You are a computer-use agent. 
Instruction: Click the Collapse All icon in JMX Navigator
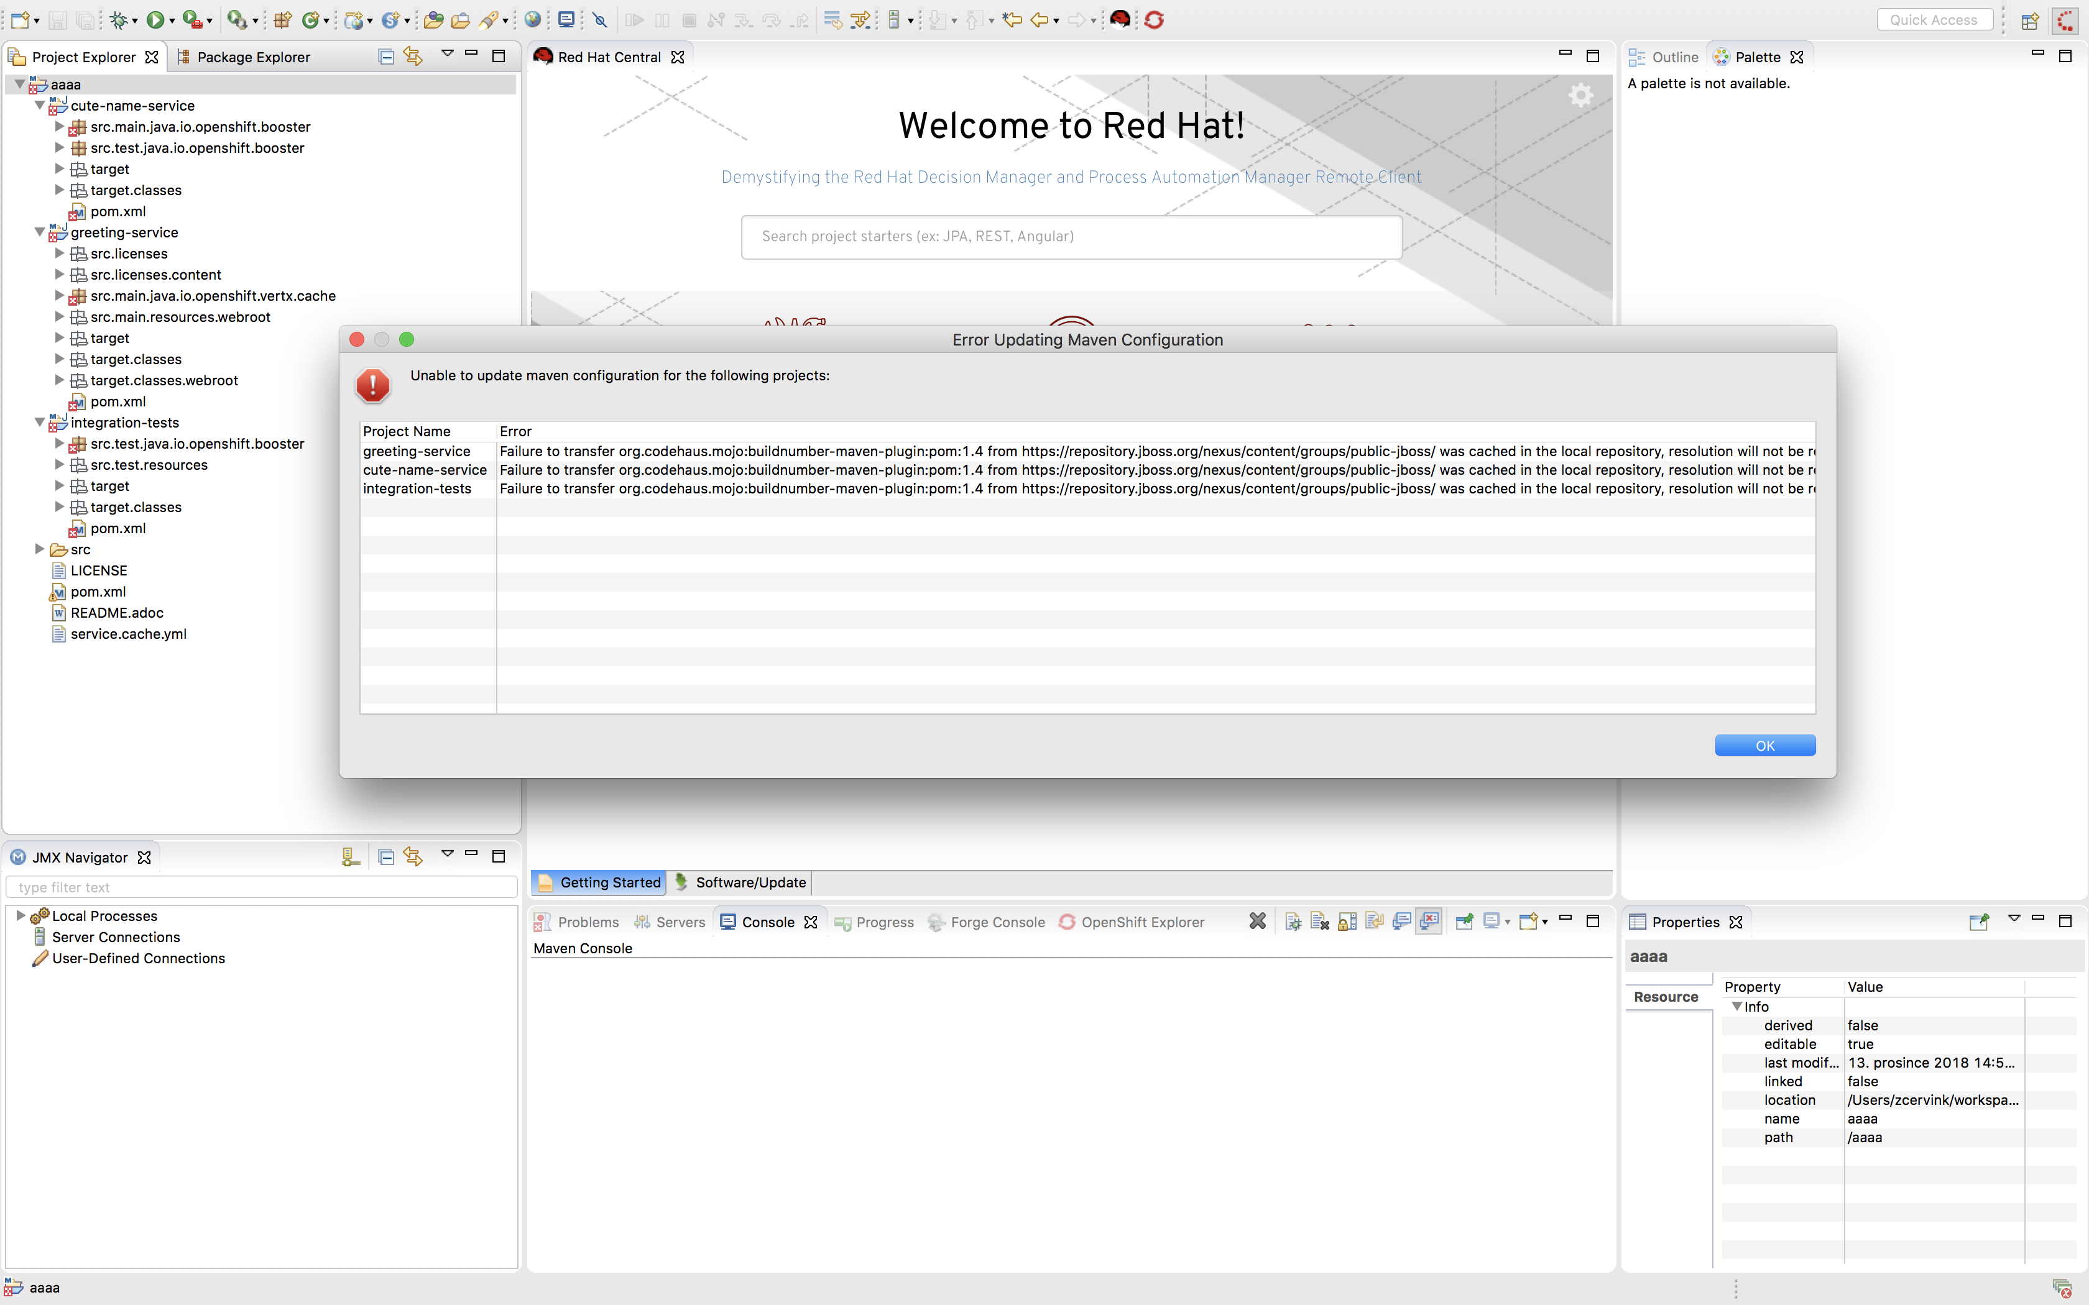pos(386,857)
